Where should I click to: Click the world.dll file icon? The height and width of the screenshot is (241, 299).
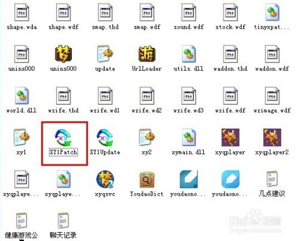coord(22,96)
